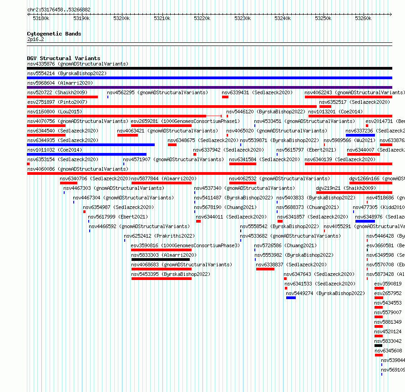Select nsv6340706 (Sedlazeck2020) label

(95, 178)
